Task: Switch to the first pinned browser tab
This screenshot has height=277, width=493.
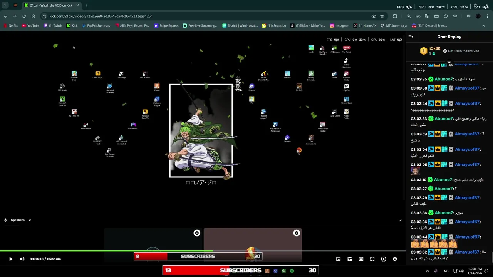Action: pos(15,5)
